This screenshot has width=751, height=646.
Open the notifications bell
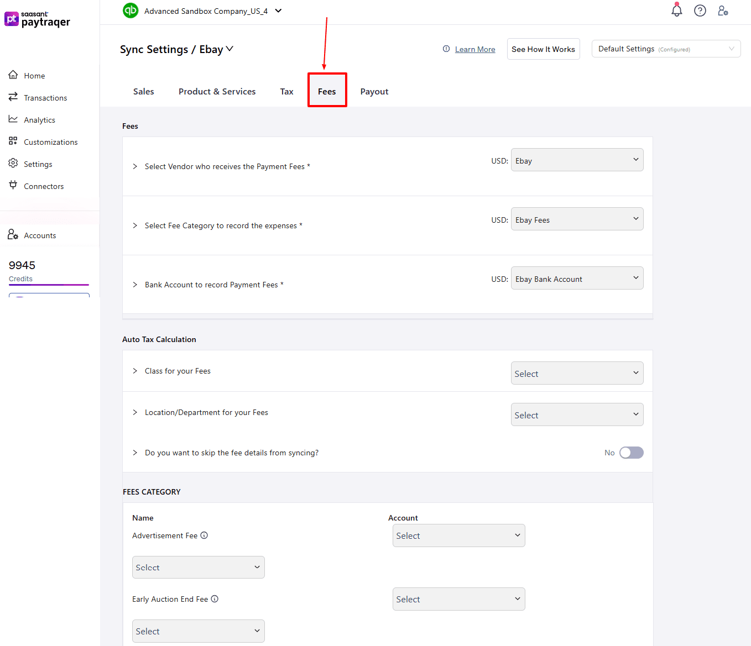click(x=677, y=10)
